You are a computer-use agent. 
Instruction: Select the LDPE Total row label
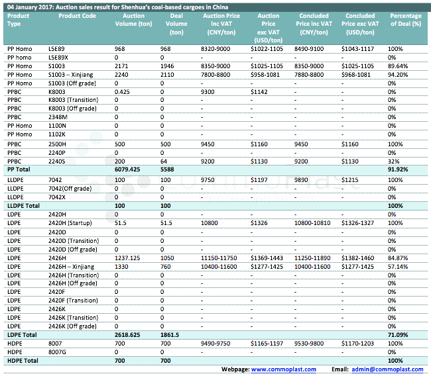23,336
